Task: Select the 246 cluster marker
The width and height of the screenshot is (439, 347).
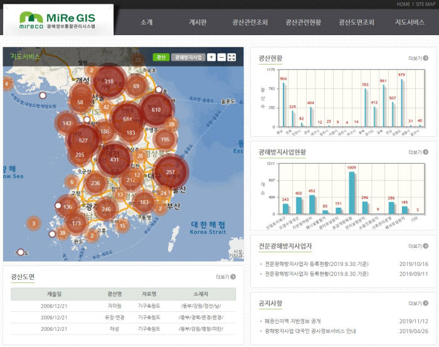Action: pos(106,209)
